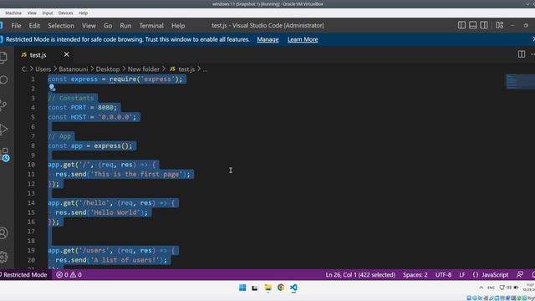
Task: Open Task View on the taskbar
Action: tap(254, 288)
